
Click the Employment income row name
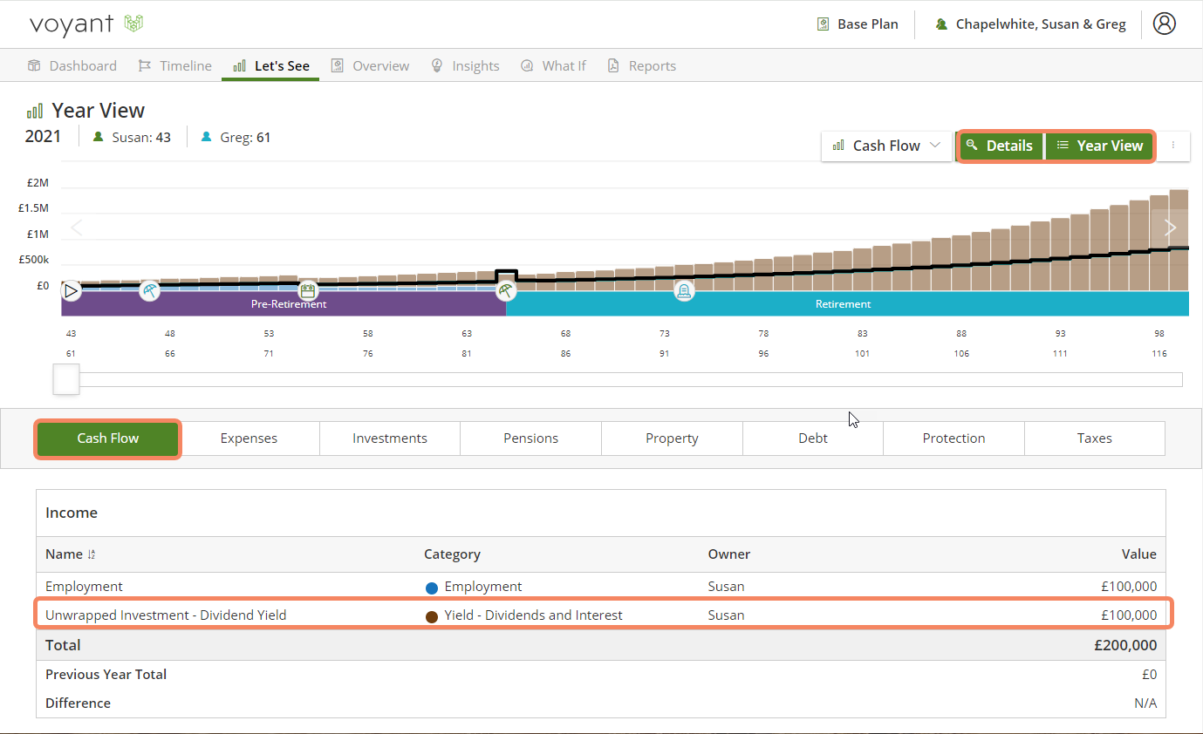pyautogui.click(x=84, y=587)
